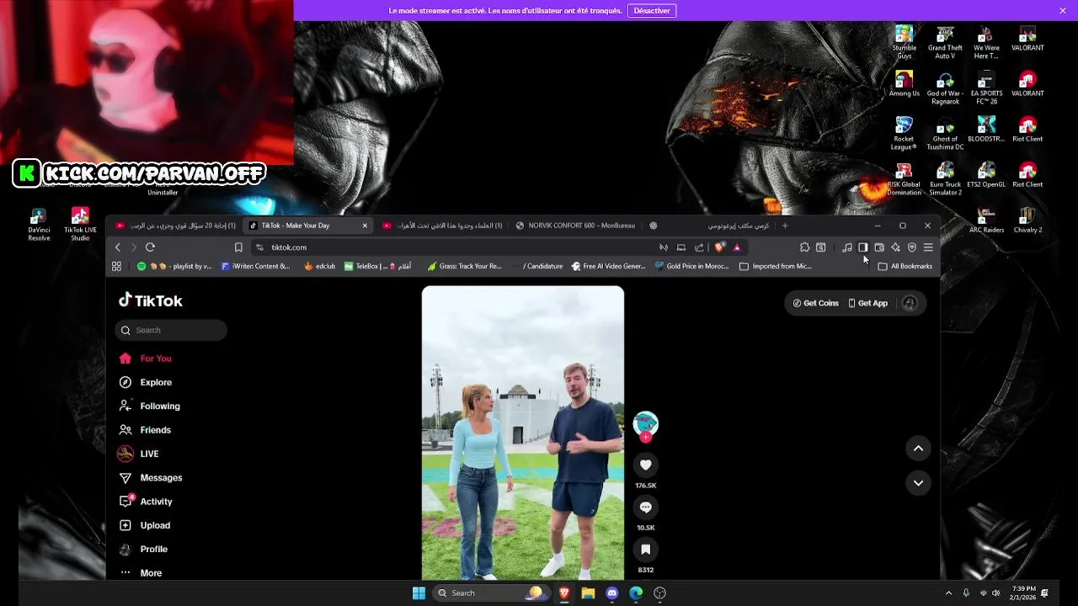Select the TikTok LIVE Studio desktop icon
The image size is (1078, 606).
80,225
